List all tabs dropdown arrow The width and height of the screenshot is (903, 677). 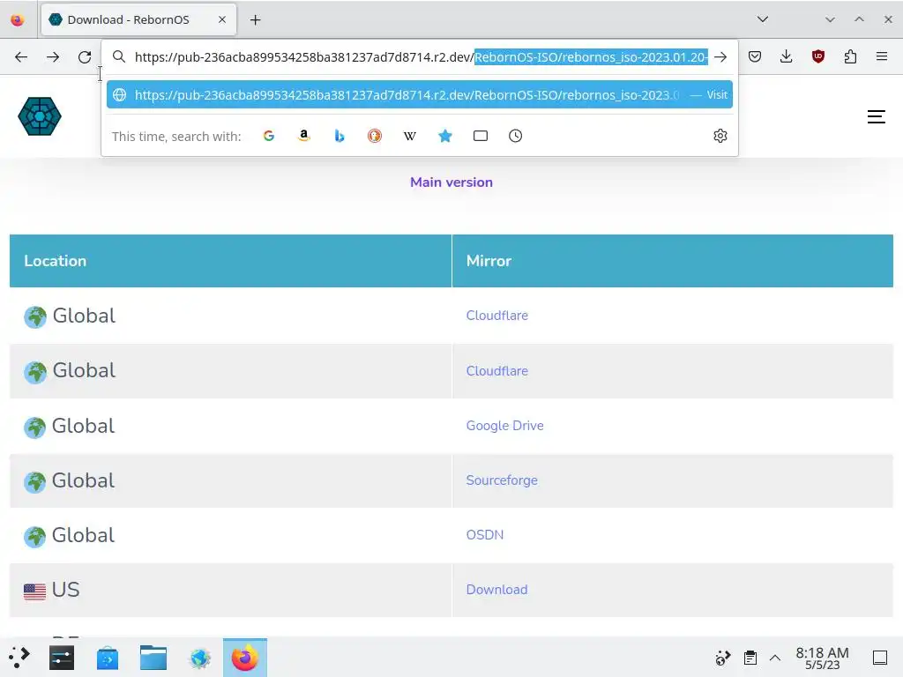pos(763,19)
